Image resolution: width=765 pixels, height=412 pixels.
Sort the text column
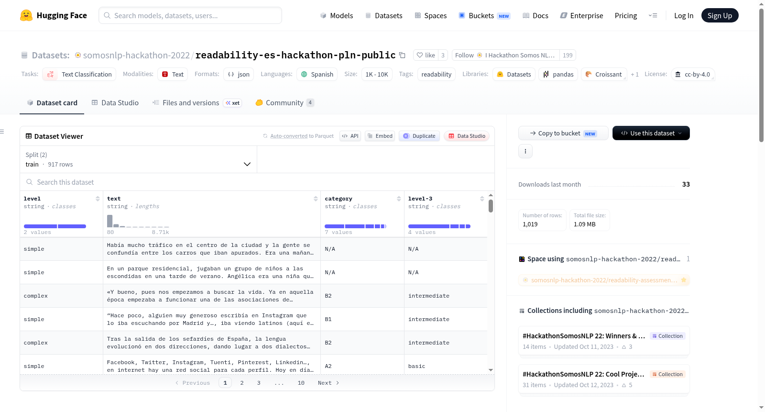(x=316, y=199)
